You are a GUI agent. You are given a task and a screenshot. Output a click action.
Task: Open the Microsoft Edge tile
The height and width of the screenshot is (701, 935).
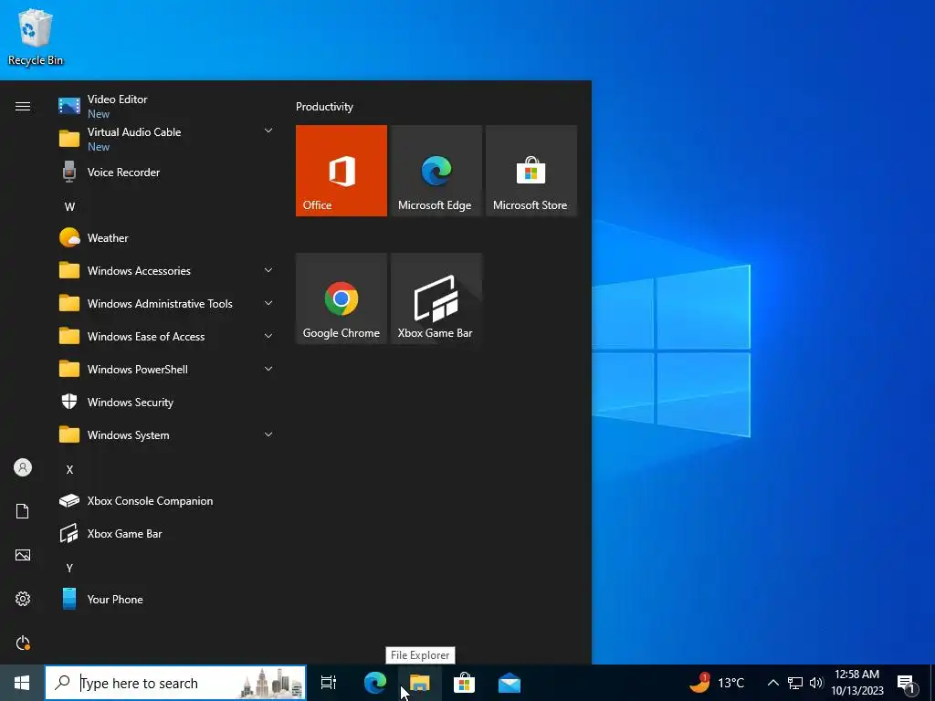click(x=436, y=171)
